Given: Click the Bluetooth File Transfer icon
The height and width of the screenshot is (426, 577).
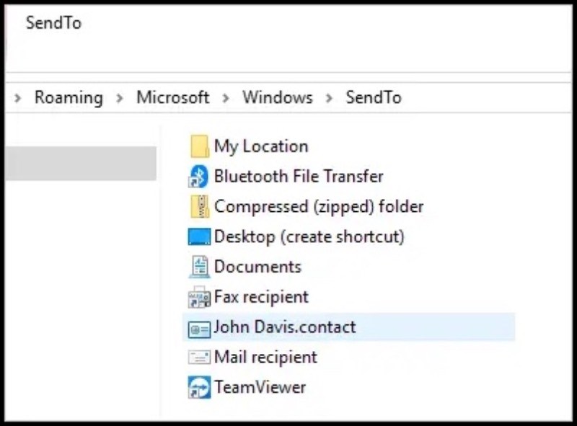Looking at the screenshot, I should (x=199, y=177).
